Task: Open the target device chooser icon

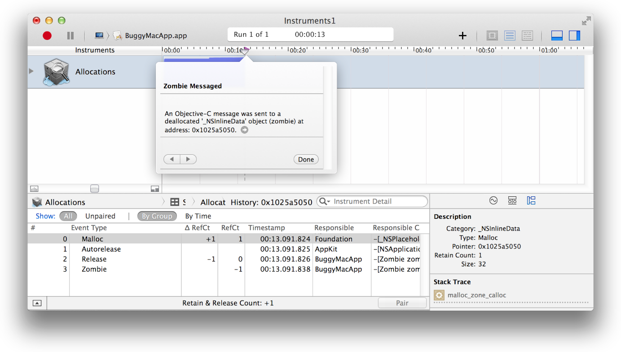Action: click(x=99, y=35)
